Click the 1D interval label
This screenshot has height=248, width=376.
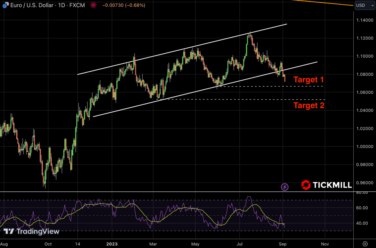[62, 5]
